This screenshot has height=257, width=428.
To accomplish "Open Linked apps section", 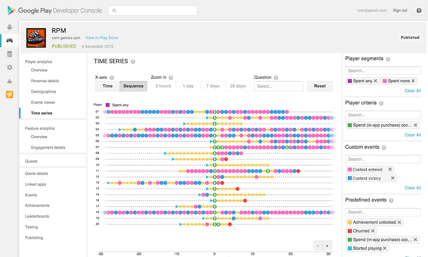I will tap(36, 184).
